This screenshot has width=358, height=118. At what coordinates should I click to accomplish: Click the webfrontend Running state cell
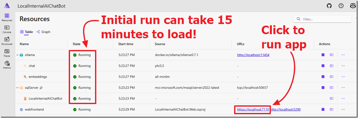[x=82, y=109]
